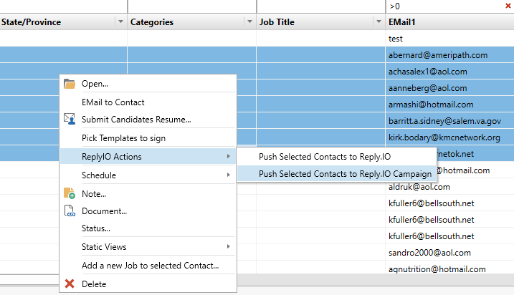Choose Submit Candidates Resume... entry

pos(148,120)
